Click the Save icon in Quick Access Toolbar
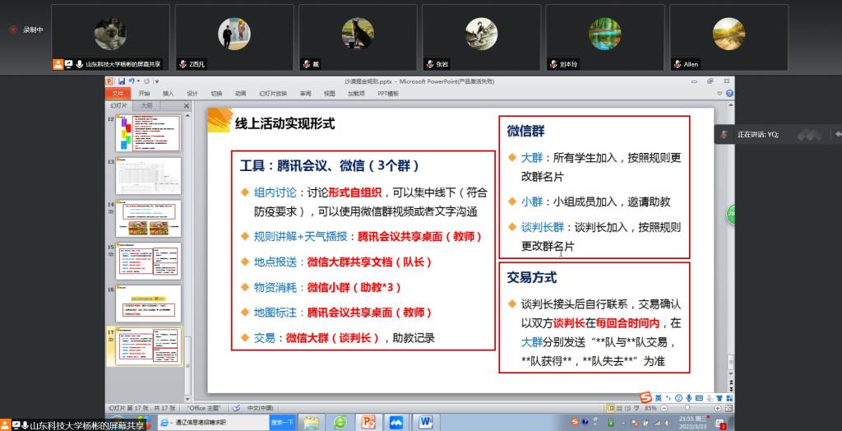Viewport: 842px width, 431px height. (121, 81)
